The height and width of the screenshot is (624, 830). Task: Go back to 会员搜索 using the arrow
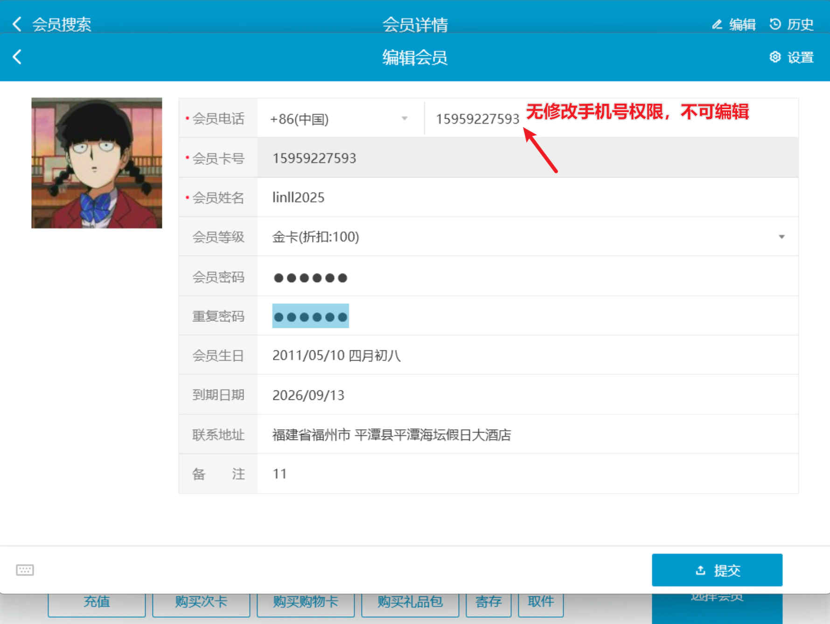point(17,24)
